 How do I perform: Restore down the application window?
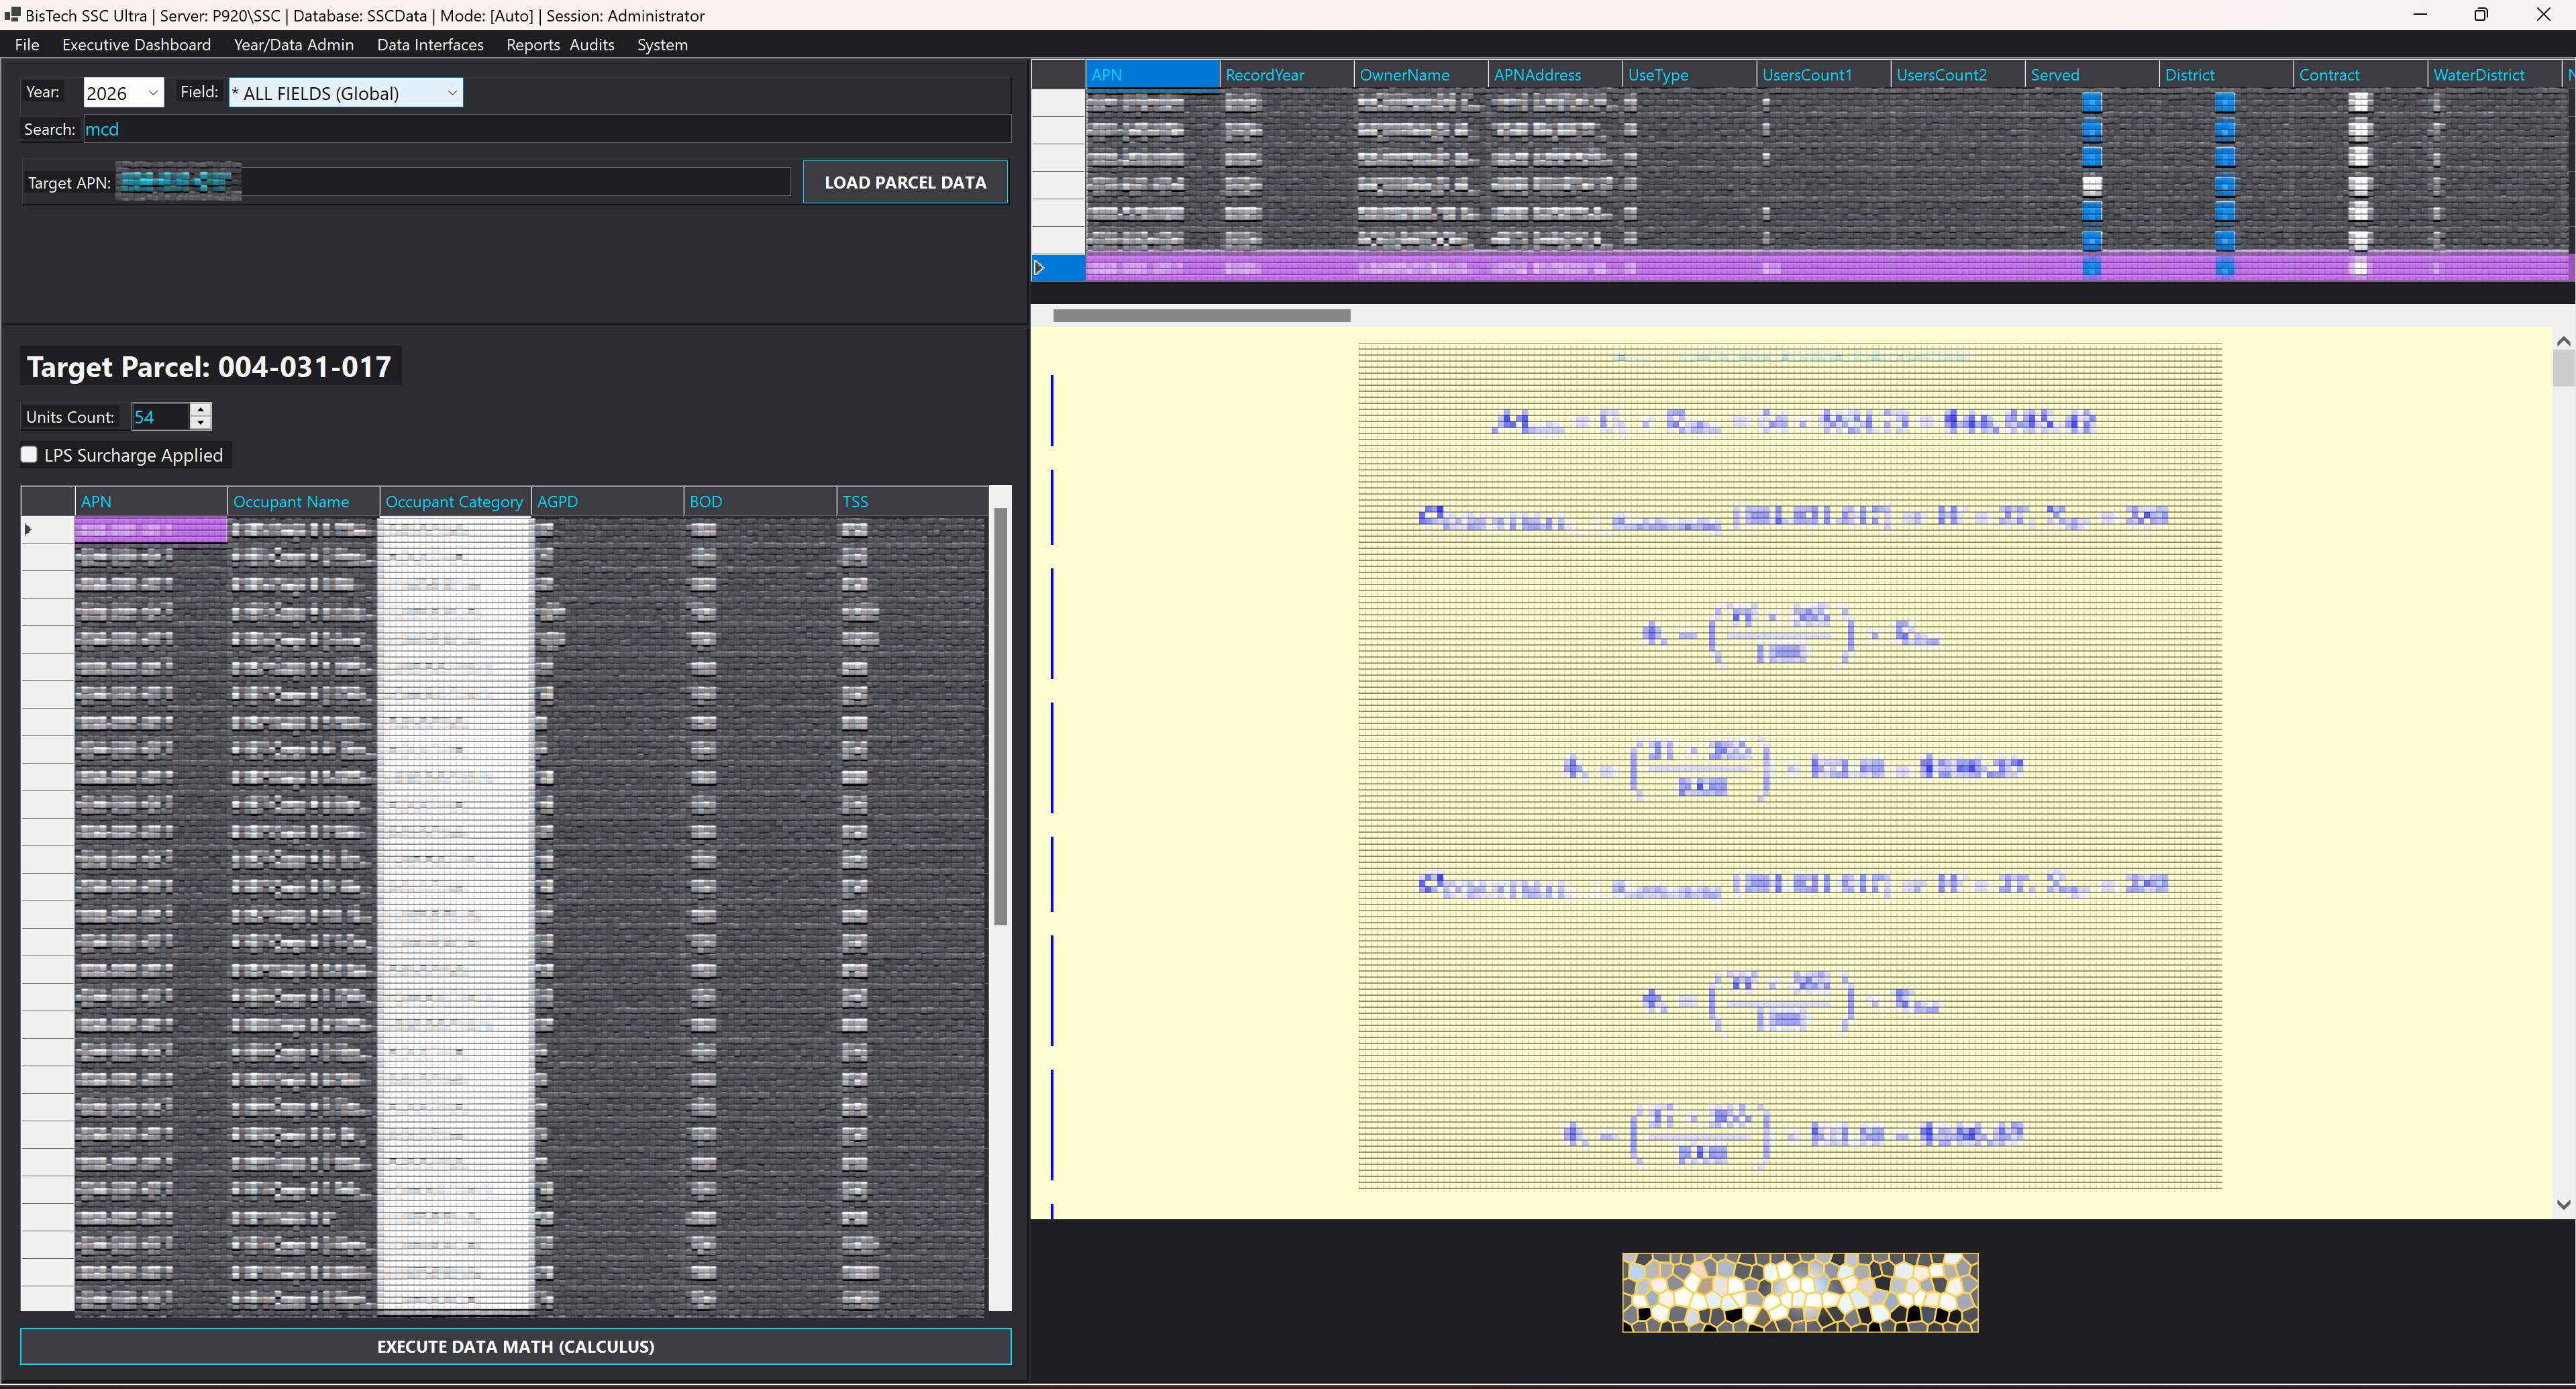2481,14
